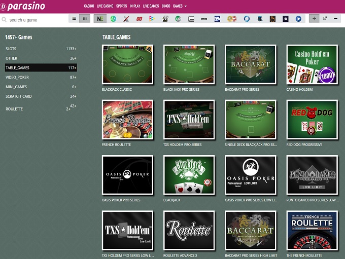The image size is (345, 259).
Task: Click the red GO provider icon
Action: [x=139, y=19]
